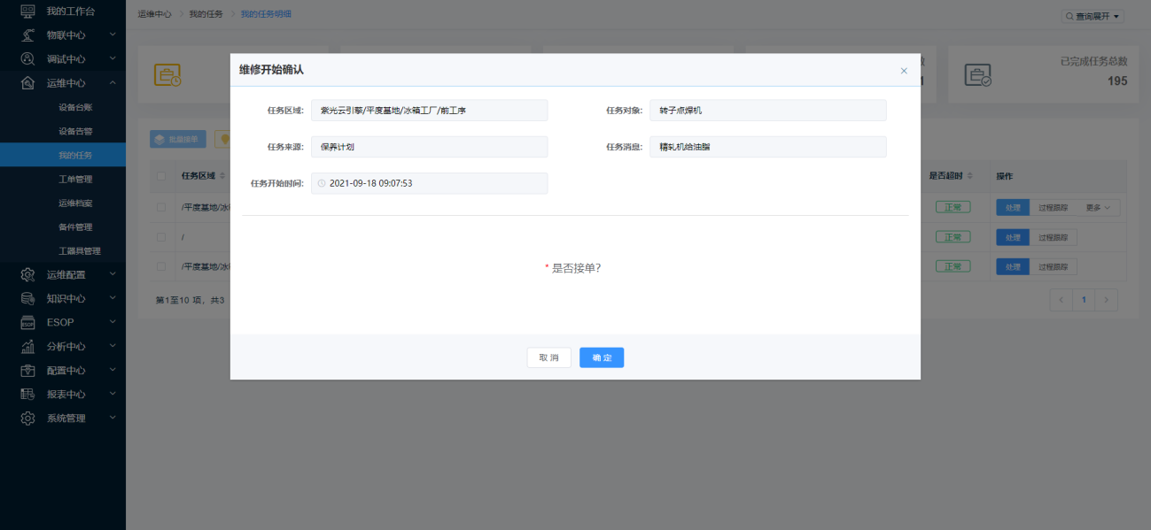The width and height of the screenshot is (1151, 530).
Task: Click the 运维配置 gear icon
Action: pyautogui.click(x=27, y=274)
